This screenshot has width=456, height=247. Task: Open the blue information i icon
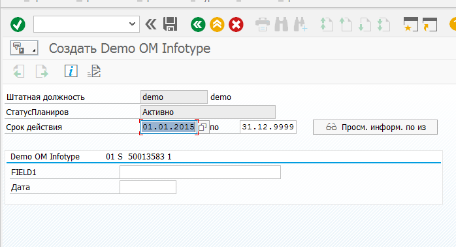(x=71, y=71)
